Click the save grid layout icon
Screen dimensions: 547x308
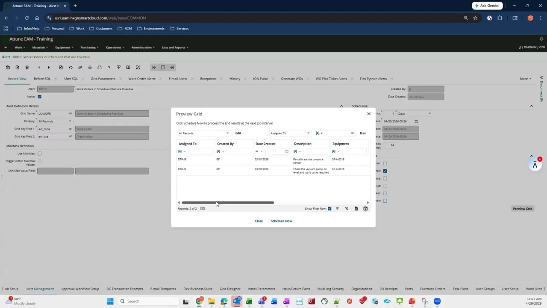(365, 209)
